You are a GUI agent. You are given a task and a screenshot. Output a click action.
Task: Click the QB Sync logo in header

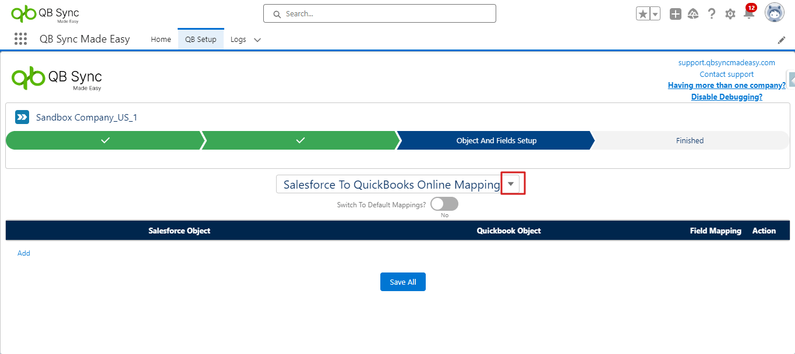[45, 14]
